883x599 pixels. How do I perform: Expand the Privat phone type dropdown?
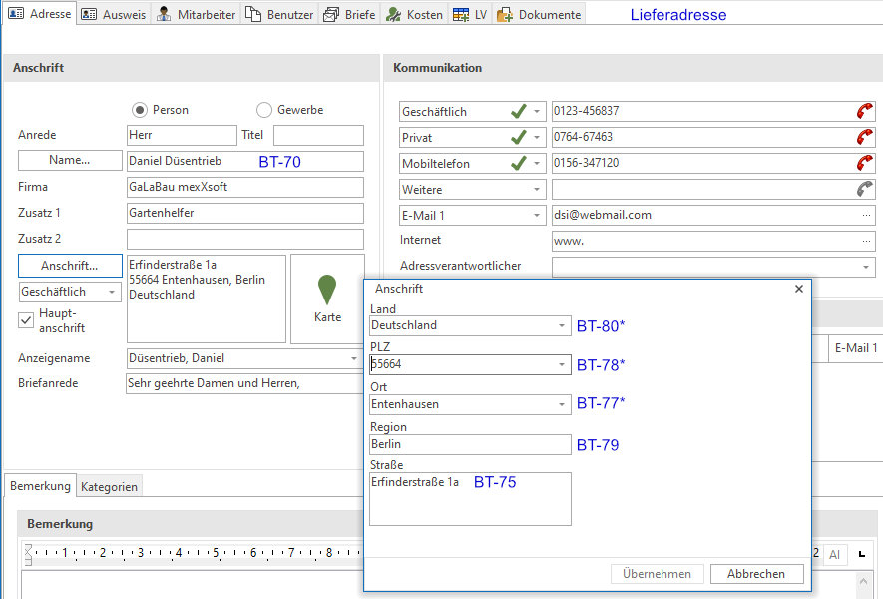click(x=537, y=138)
